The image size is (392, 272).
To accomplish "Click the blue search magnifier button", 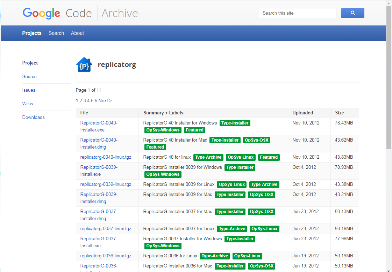I will pos(352,13).
